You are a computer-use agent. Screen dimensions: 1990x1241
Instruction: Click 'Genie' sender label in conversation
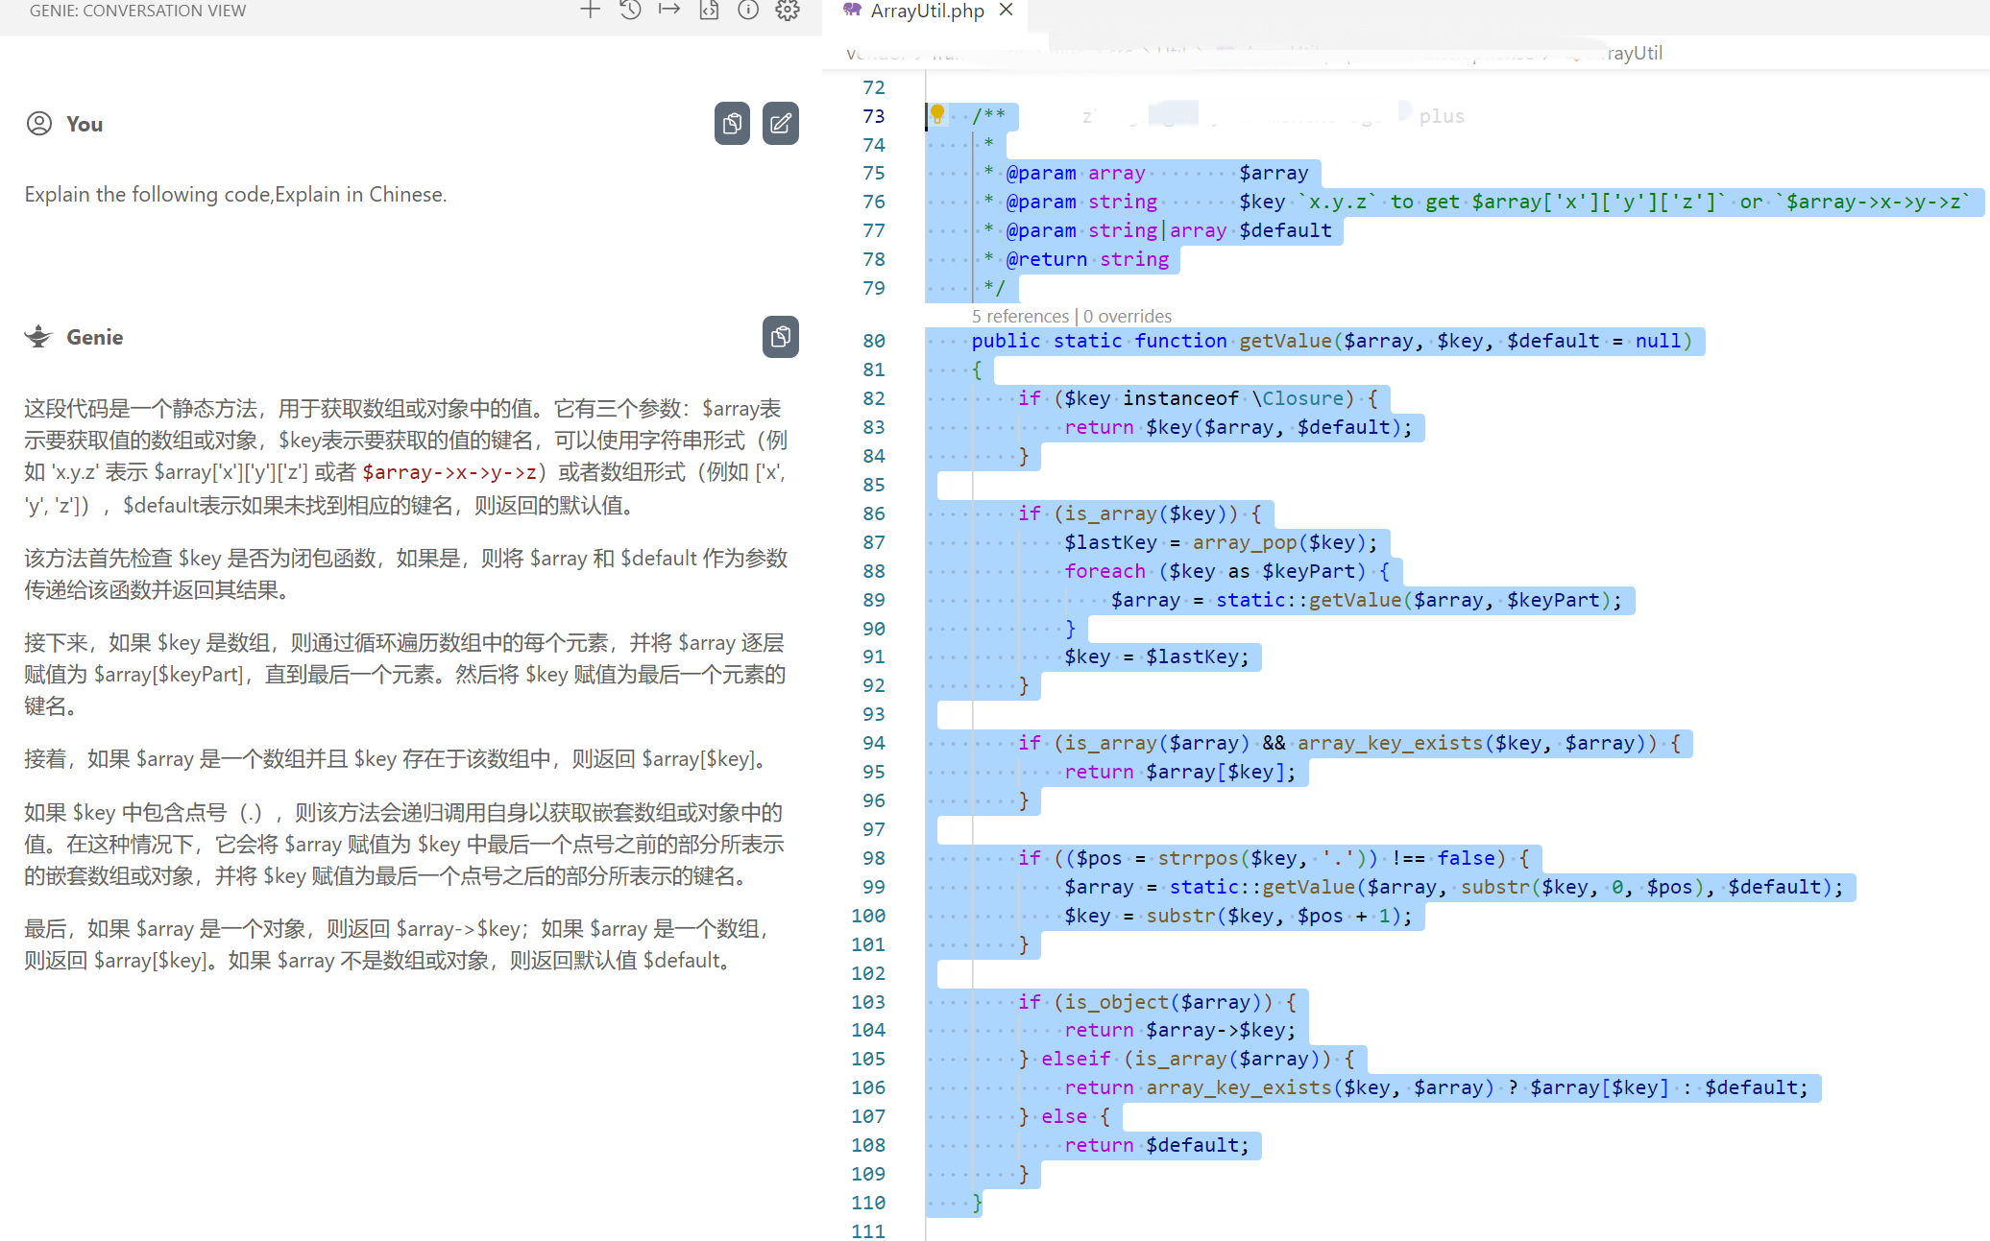(94, 337)
